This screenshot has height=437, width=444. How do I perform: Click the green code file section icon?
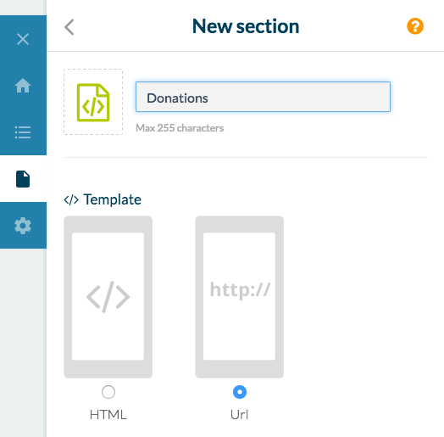[93, 103]
